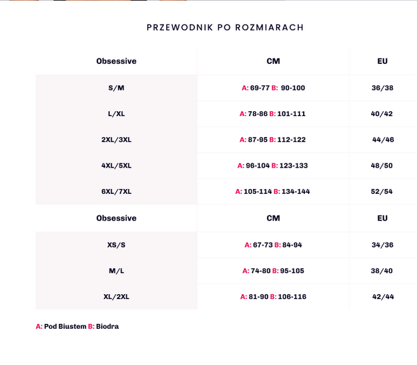Select the EU size 34/36 cell
417x365 pixels.
coord(382,245)
